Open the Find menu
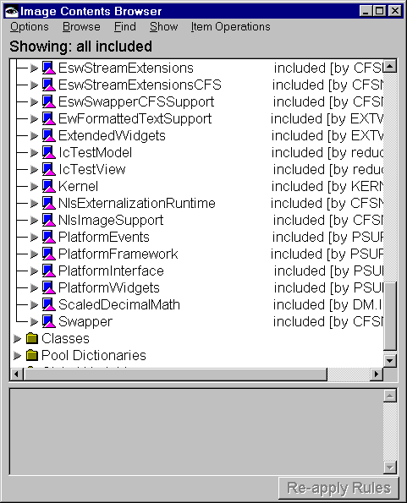Screen dimensions: 407x503 click(x=125, y=26)
